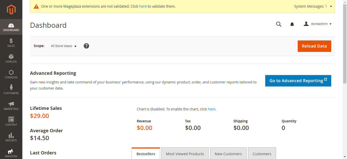The width and height of the screenshot is (347, 159).
Task: Click the Magento logo icon
Action: (11, 10)
